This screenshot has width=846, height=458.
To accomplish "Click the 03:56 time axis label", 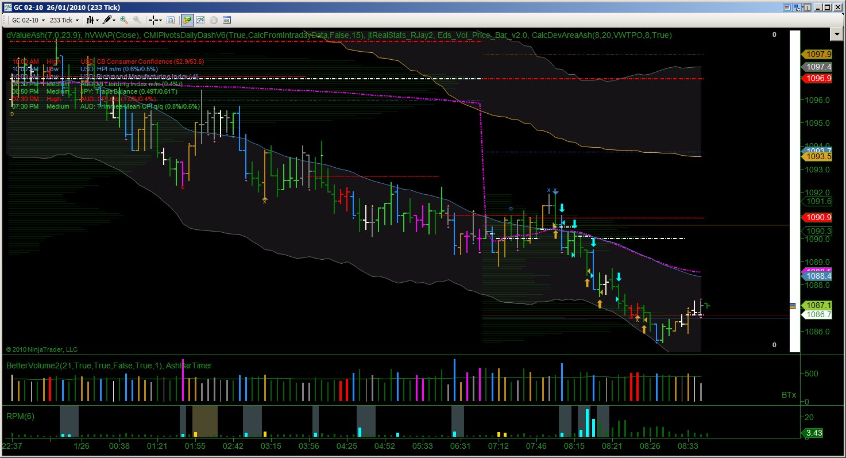I will [309, 446].
